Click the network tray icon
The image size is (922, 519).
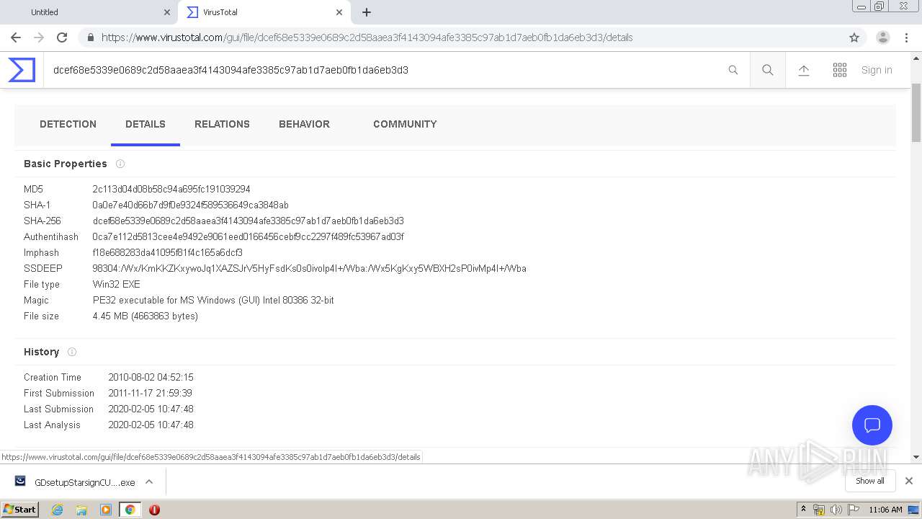pos(819,510)
